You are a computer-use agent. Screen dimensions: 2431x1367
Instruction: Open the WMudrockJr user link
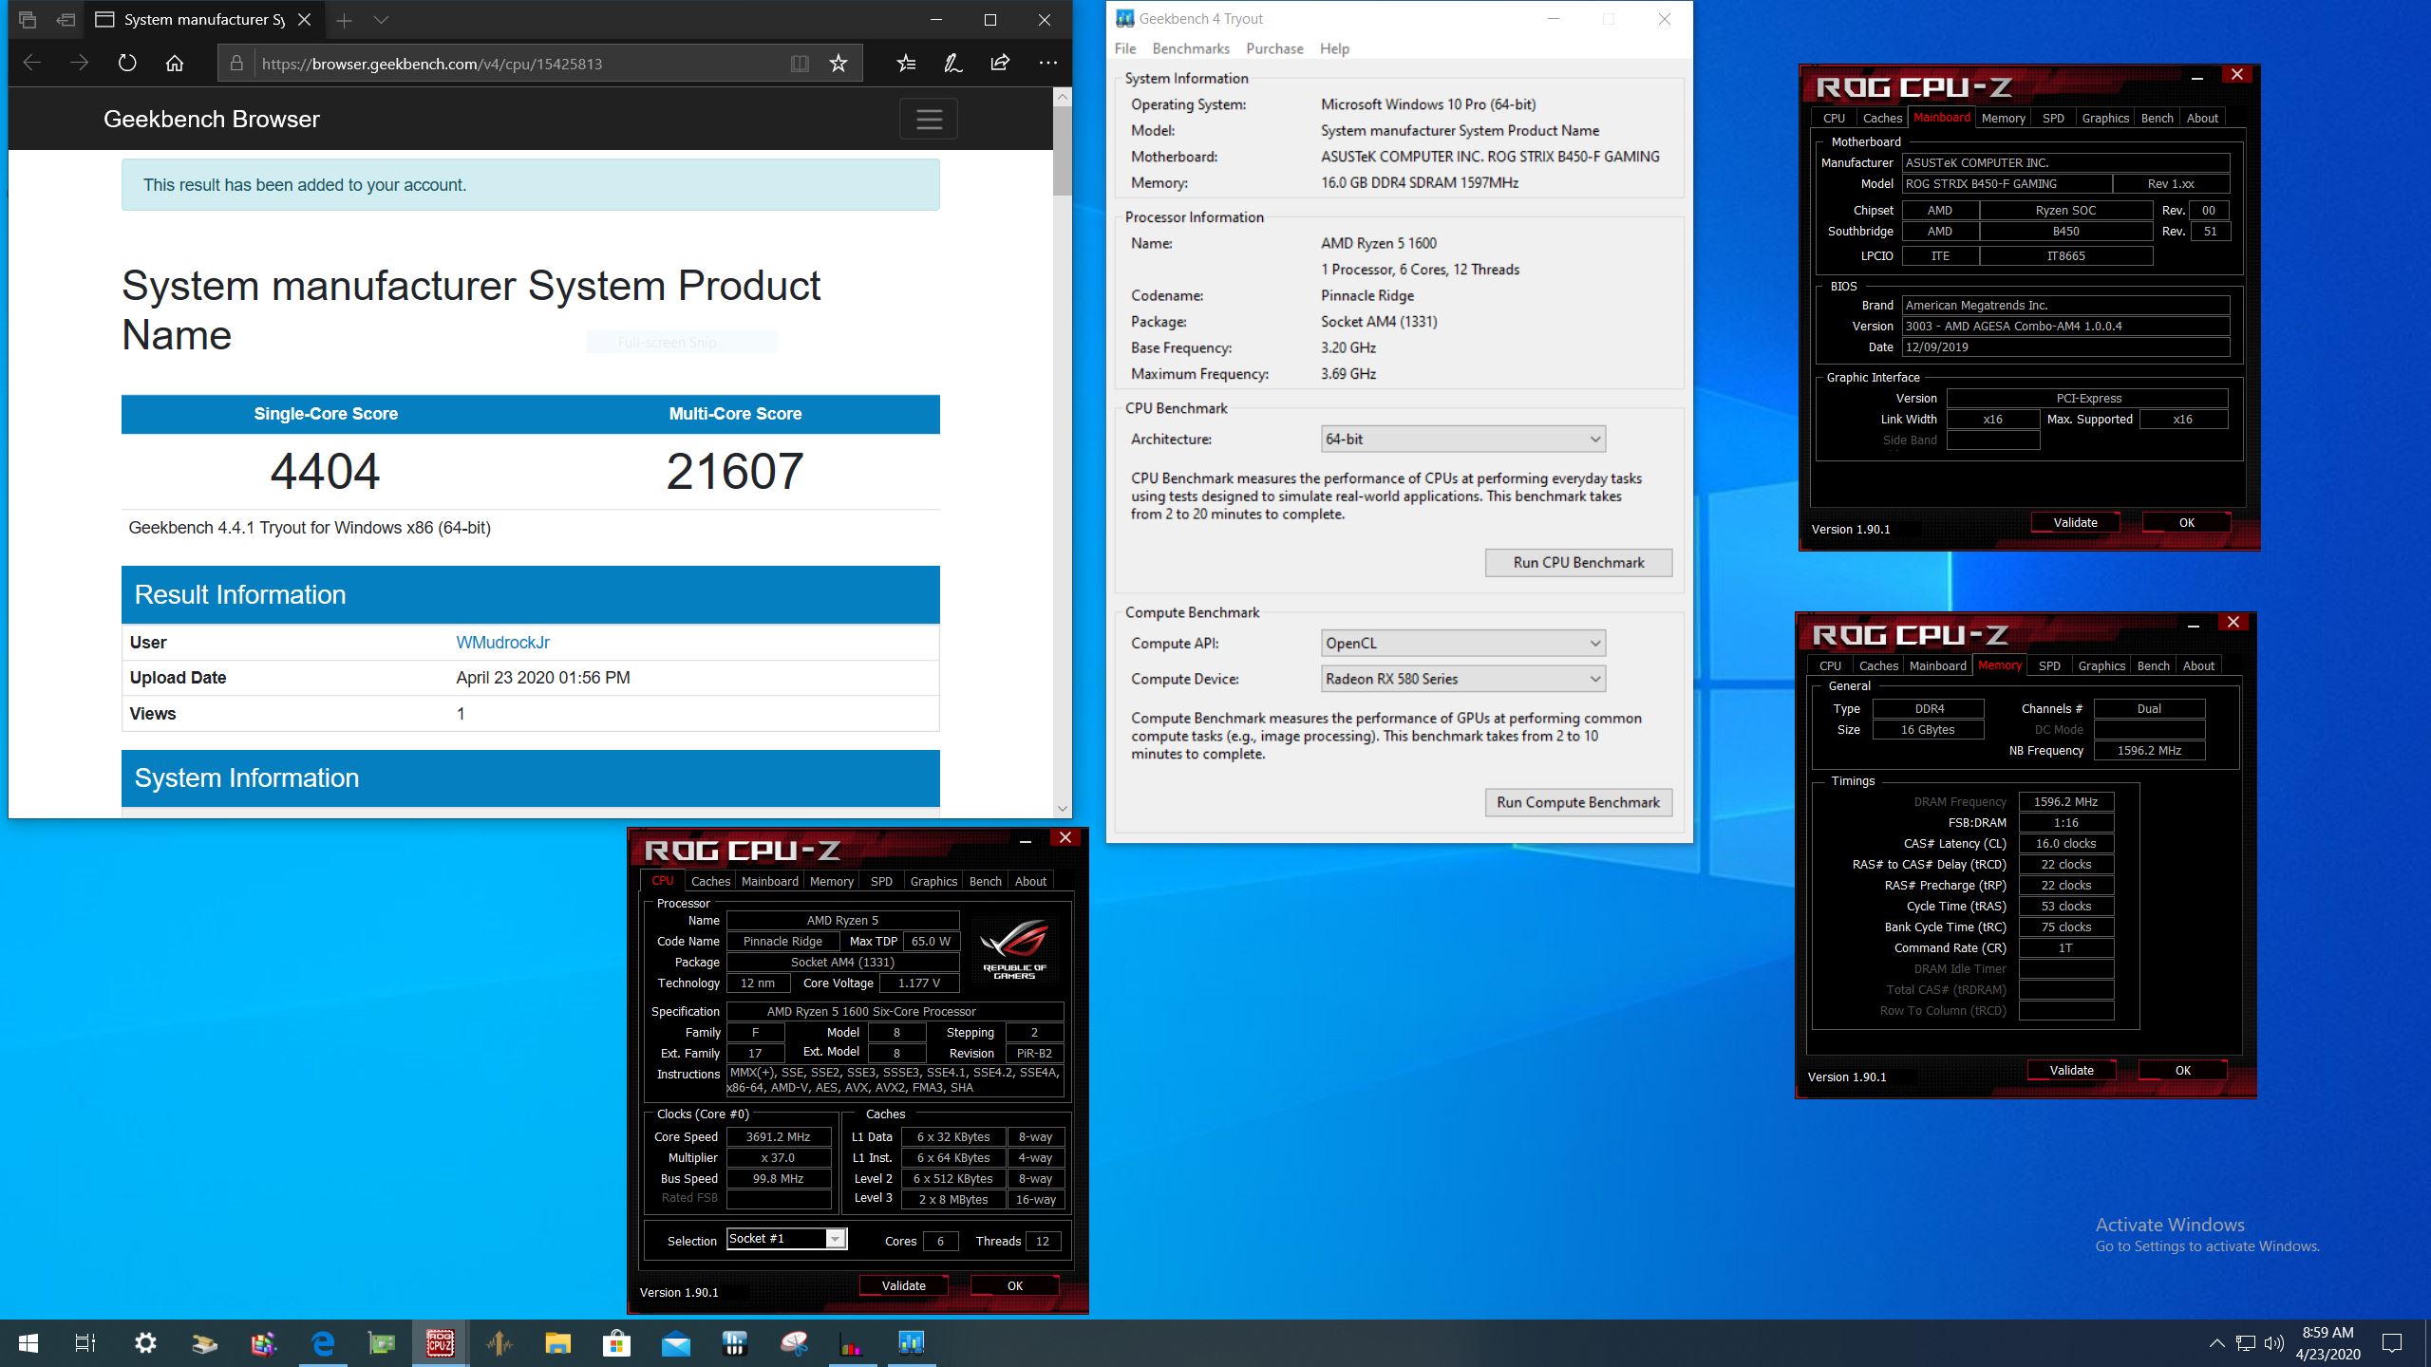502,643
